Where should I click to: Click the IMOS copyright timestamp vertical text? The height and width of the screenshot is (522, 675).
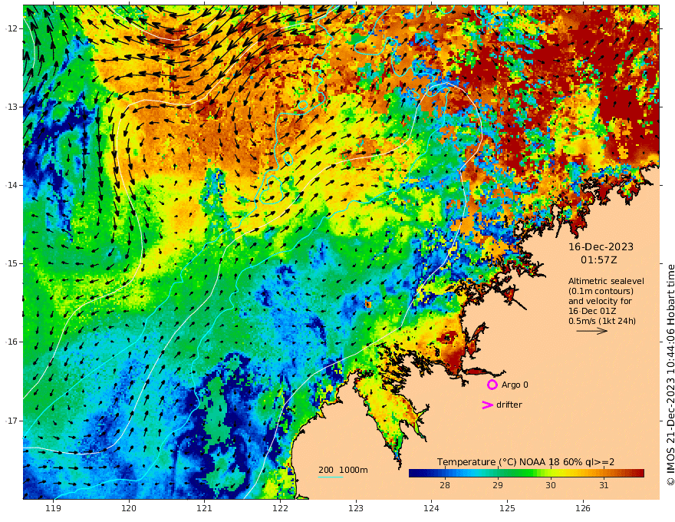pyautogui.click(x=670, y=375)
